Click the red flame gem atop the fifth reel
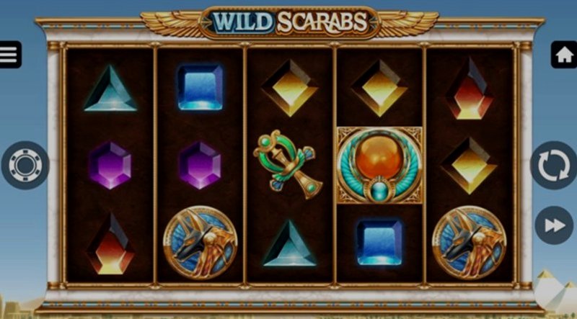 click(x=470, y=88)
